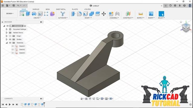Expand the Bodies folder
This screenshot has width=193, height=108.
[x=7, y=39]
